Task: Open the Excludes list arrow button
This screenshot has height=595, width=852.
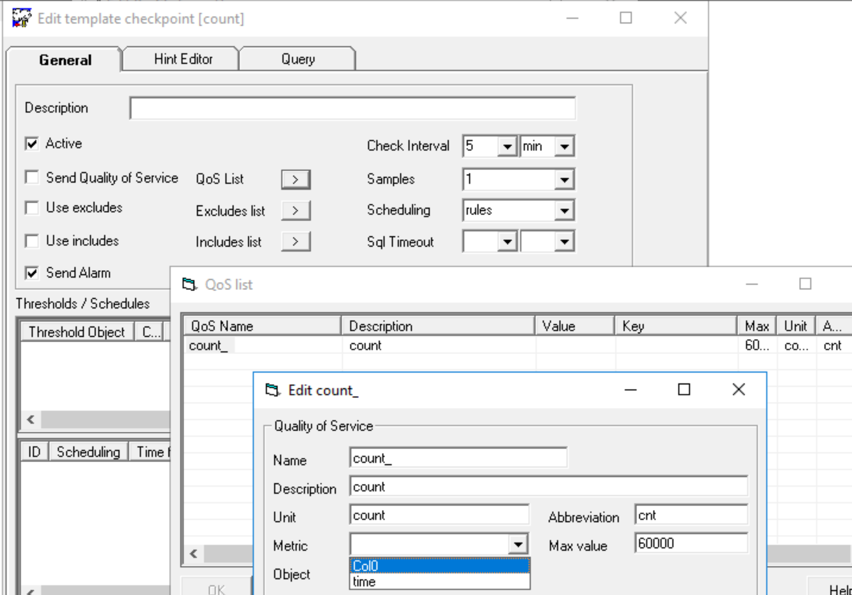Action: point(295,210)
